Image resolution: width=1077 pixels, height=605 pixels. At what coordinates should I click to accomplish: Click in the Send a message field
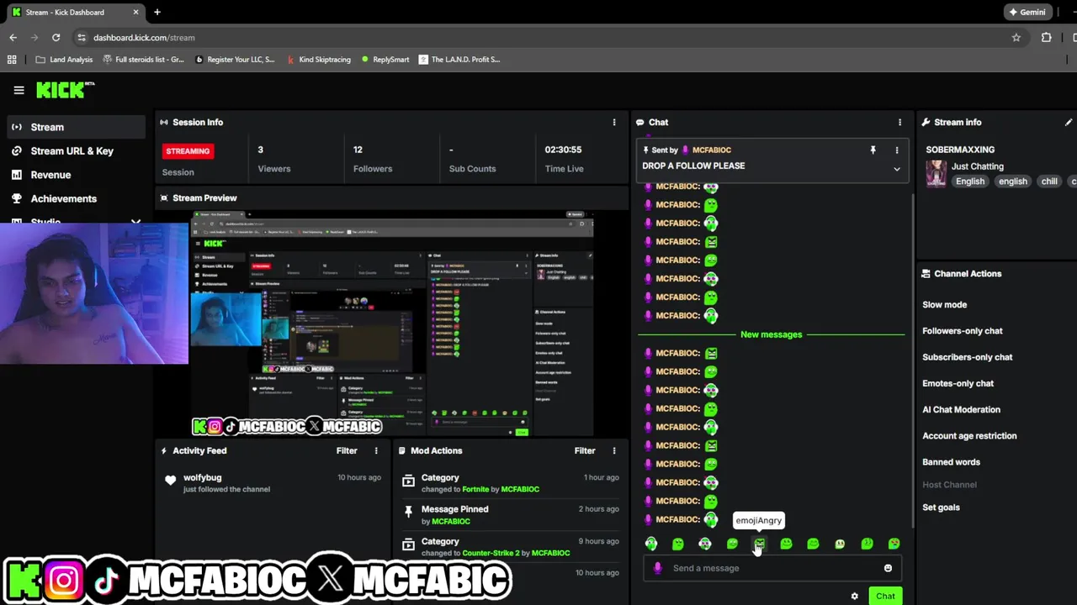pos(772,568)
